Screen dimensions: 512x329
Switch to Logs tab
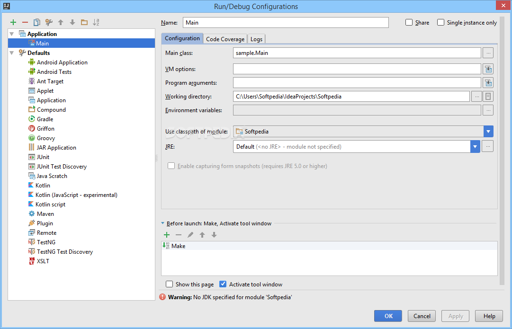[x=256, y=39]
